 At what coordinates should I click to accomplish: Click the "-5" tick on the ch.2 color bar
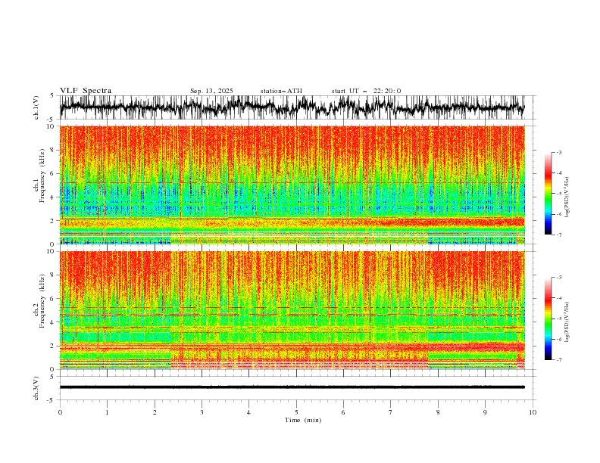pos(559,319)
